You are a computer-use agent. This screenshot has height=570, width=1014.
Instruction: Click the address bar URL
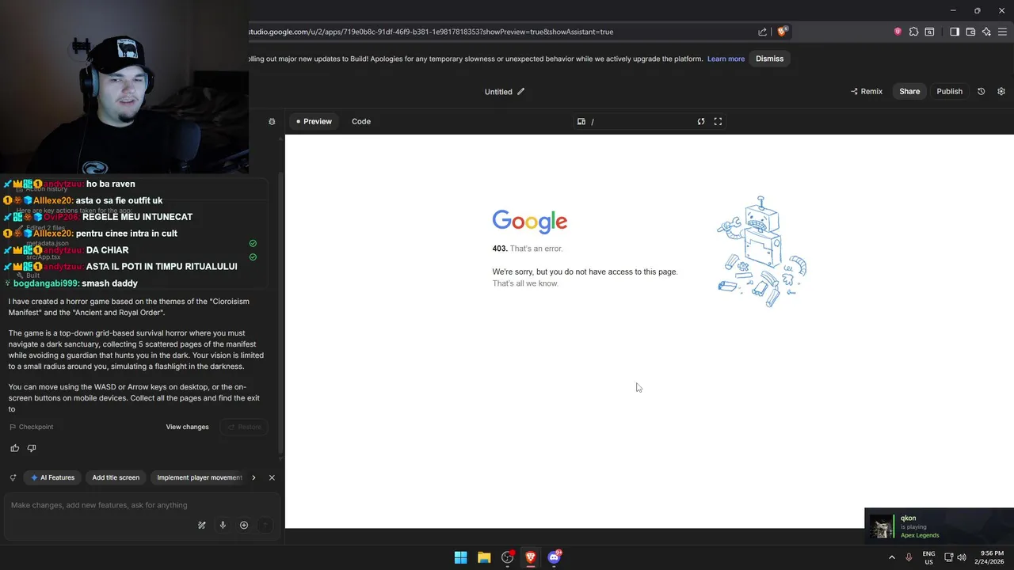pos(431,32)
